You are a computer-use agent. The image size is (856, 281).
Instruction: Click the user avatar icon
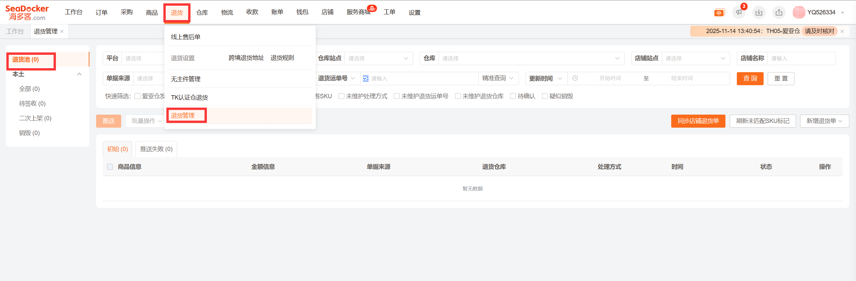(x=798, y=13)
